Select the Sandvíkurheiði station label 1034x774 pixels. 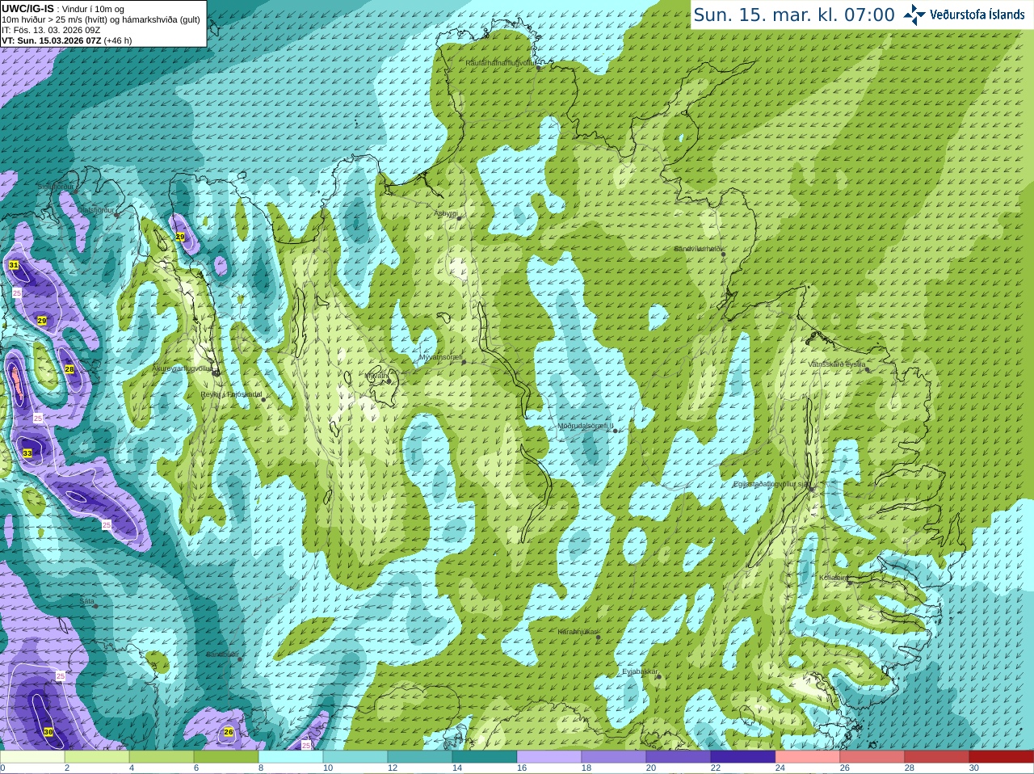click(x=699, y=249)
